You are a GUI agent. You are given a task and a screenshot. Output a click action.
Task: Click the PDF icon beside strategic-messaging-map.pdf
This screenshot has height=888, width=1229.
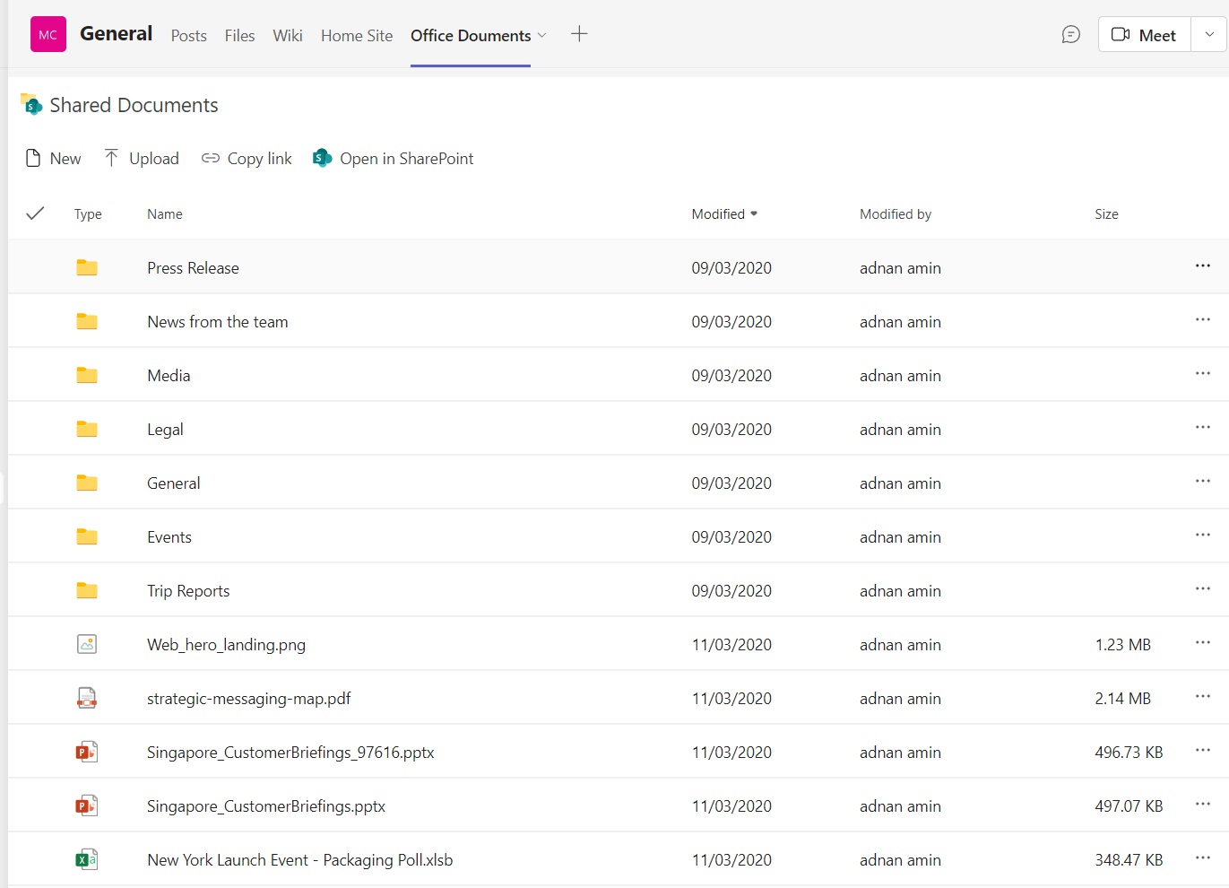coord(86,697)
